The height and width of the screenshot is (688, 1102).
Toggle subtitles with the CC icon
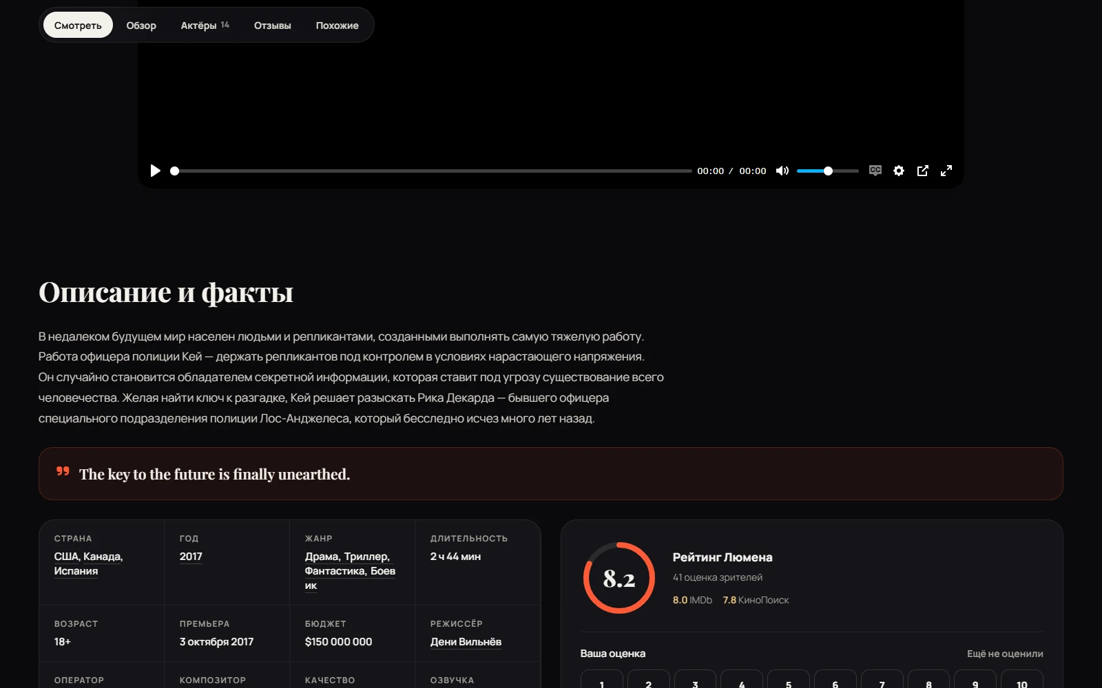click(875, 171)
